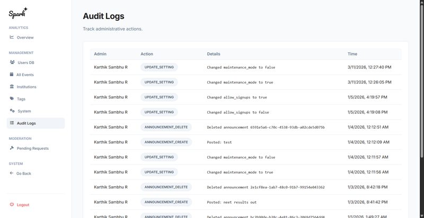Click the Institutions building icon
This screenshot has width=424, height=218.
[12, 87]
